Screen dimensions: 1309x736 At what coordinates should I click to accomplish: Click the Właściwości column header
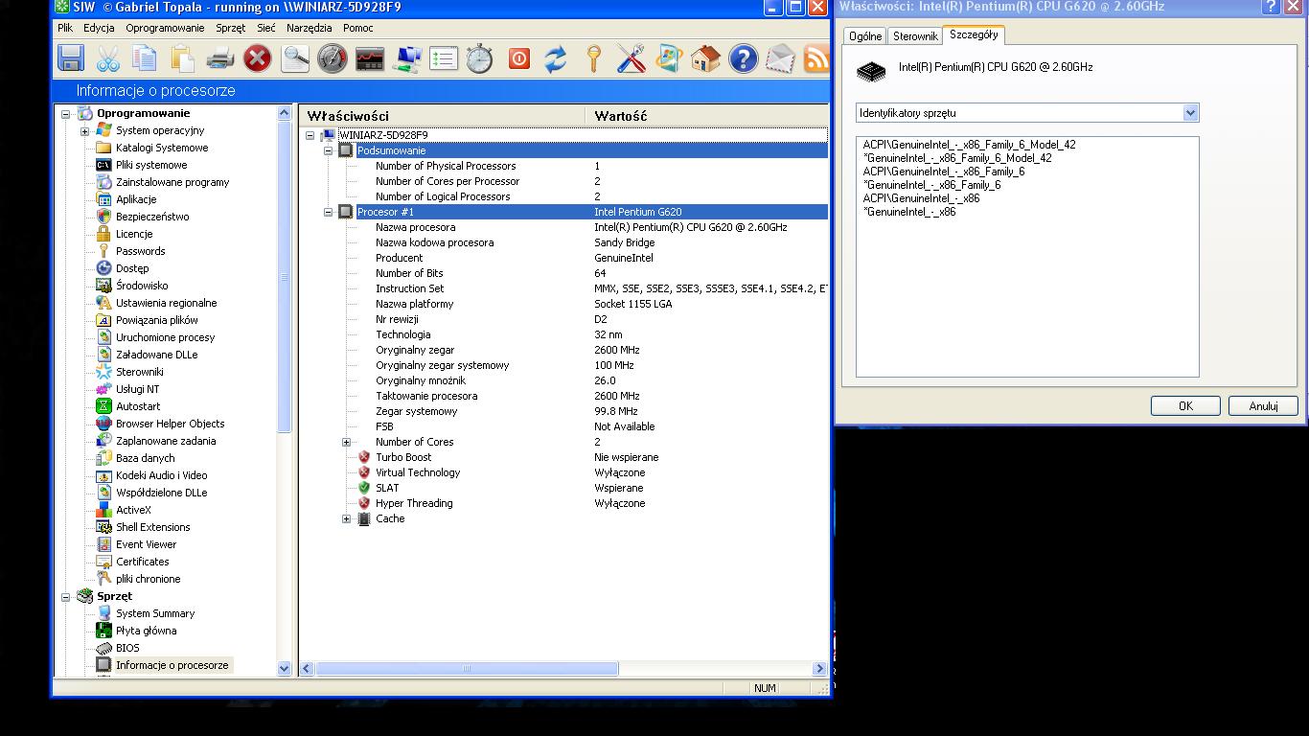pyautogui.click(x=442, y=116)
